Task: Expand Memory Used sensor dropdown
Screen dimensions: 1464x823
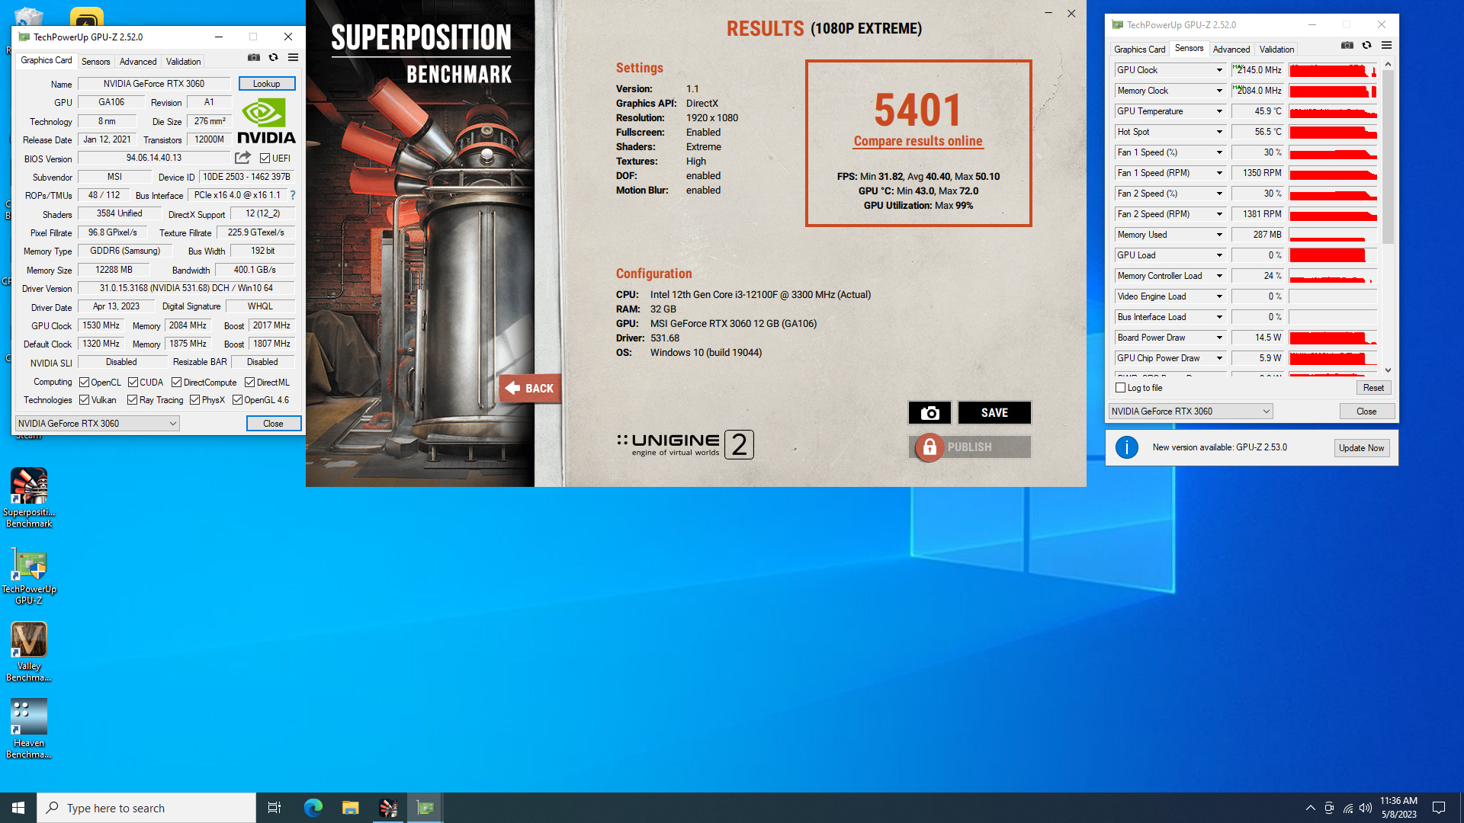Action: 1219,235
